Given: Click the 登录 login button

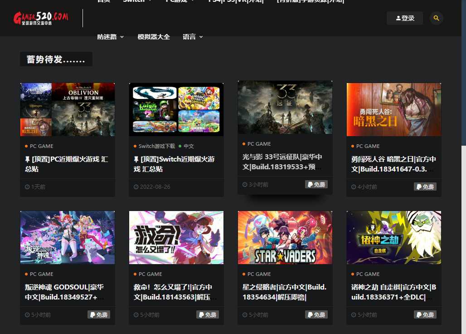Looking at the screenshot, I should 405,18.
